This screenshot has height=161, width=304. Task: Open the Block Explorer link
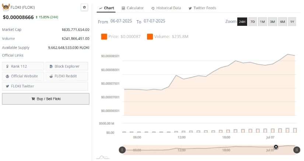(x=67, y=66)
